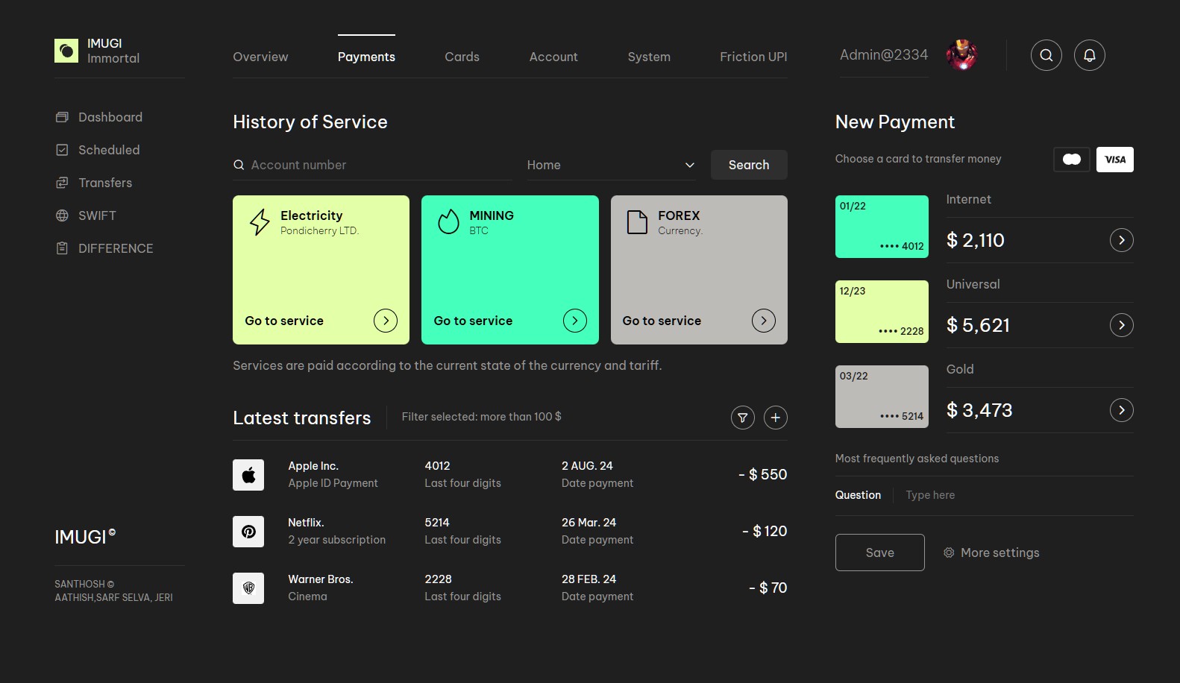Select the gray card ending in 5214

coord(882,397)
